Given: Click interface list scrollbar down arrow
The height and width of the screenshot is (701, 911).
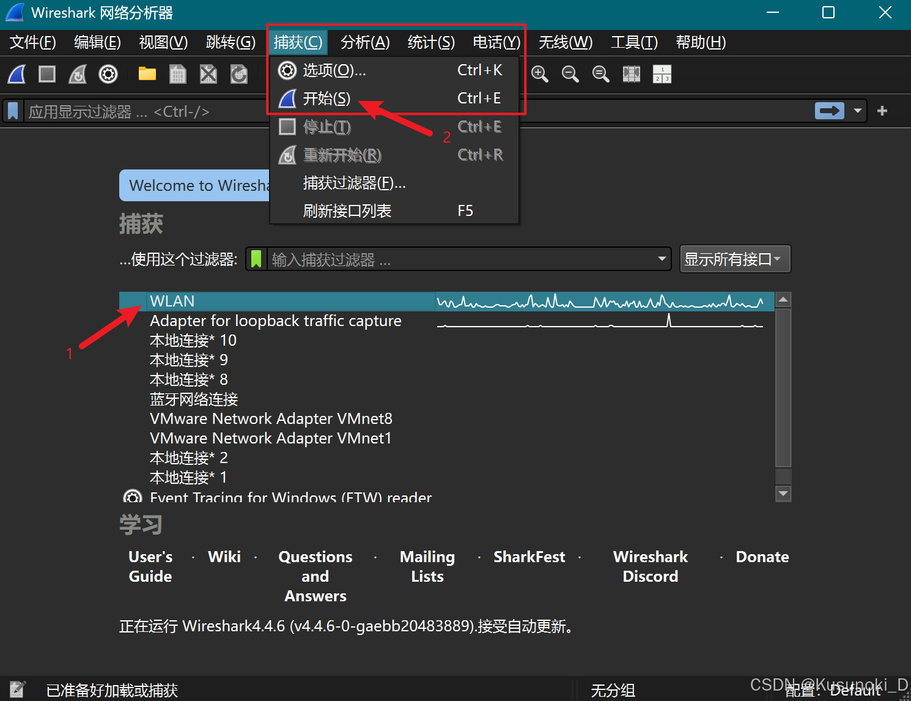Looking at the screenshot, I should [783, 493].
